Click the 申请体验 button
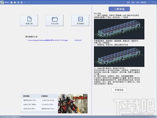Viewport: 157px width, 118px height. click(119, 90)
